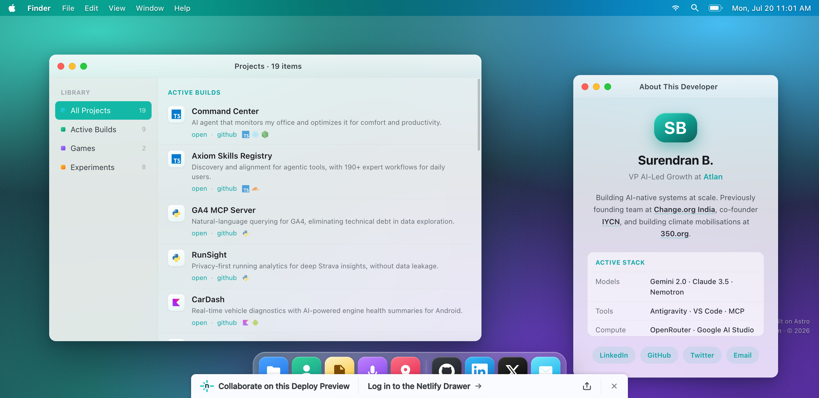Viewport: 819px width, 398px height.
Task: Select Games in the Library sidebar
Action: 103,148
